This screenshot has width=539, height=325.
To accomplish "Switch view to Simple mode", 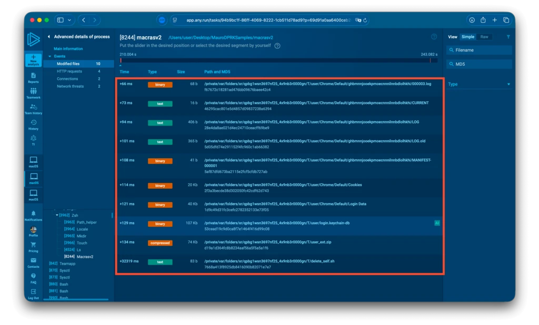I will tap(468, 37).
